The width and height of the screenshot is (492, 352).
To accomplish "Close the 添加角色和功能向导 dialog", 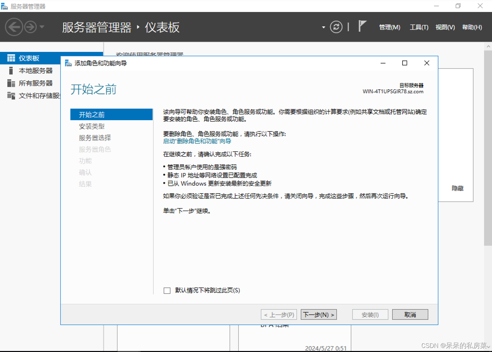I will tap(427, 63).
